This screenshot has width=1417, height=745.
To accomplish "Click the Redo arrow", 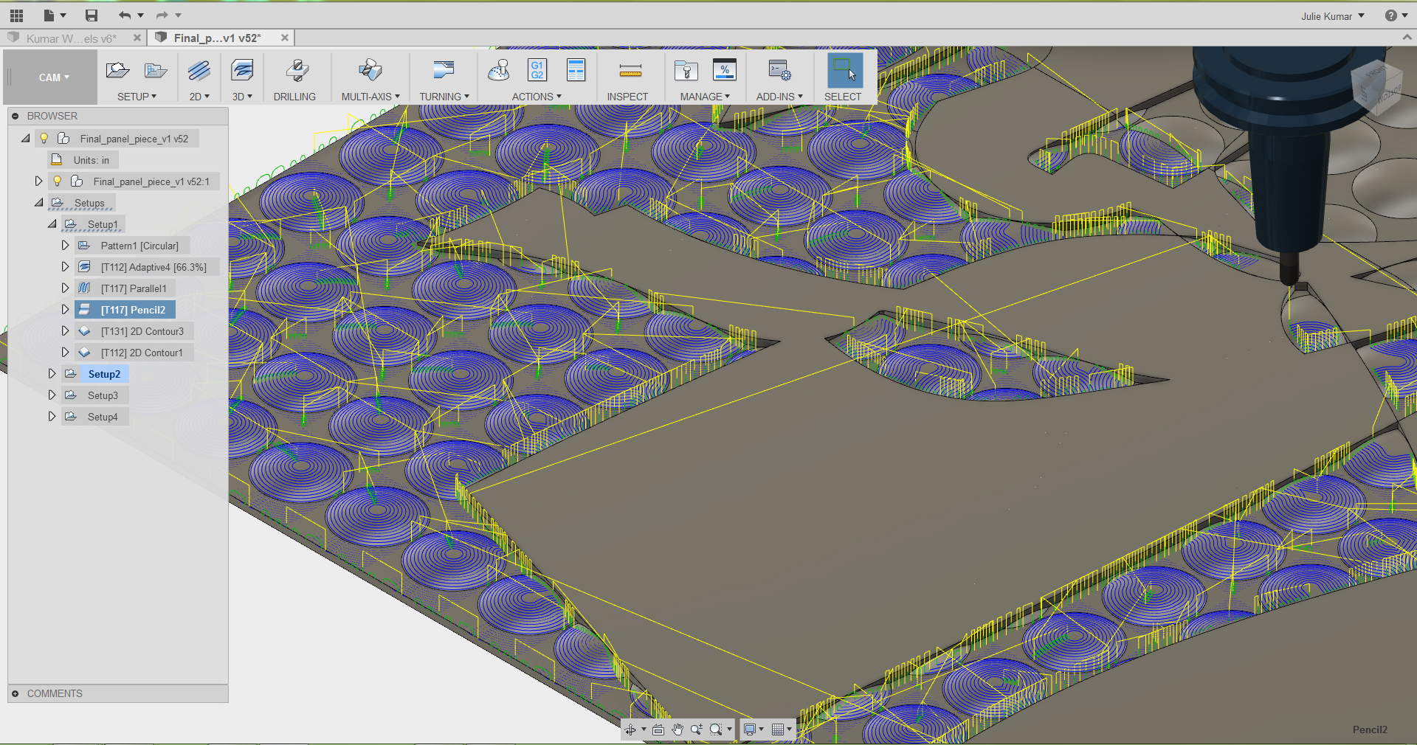I will tap(162, 15).
